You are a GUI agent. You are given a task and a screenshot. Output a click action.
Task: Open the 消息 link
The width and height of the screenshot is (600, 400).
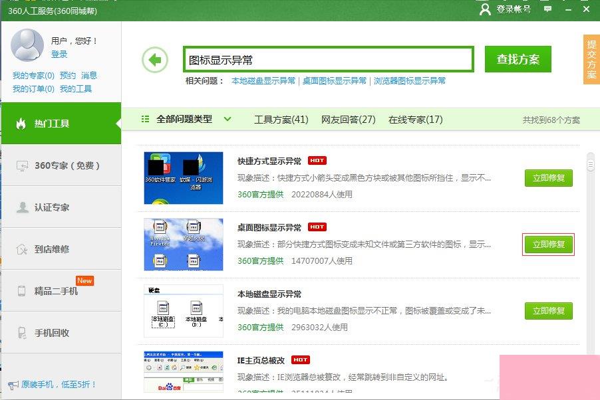[x=89, y=75]
